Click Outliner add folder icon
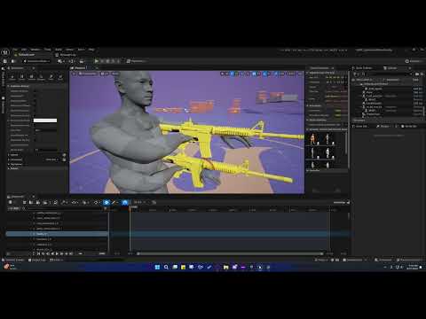Viewport: 426px width, 319px height. point(417,74)
